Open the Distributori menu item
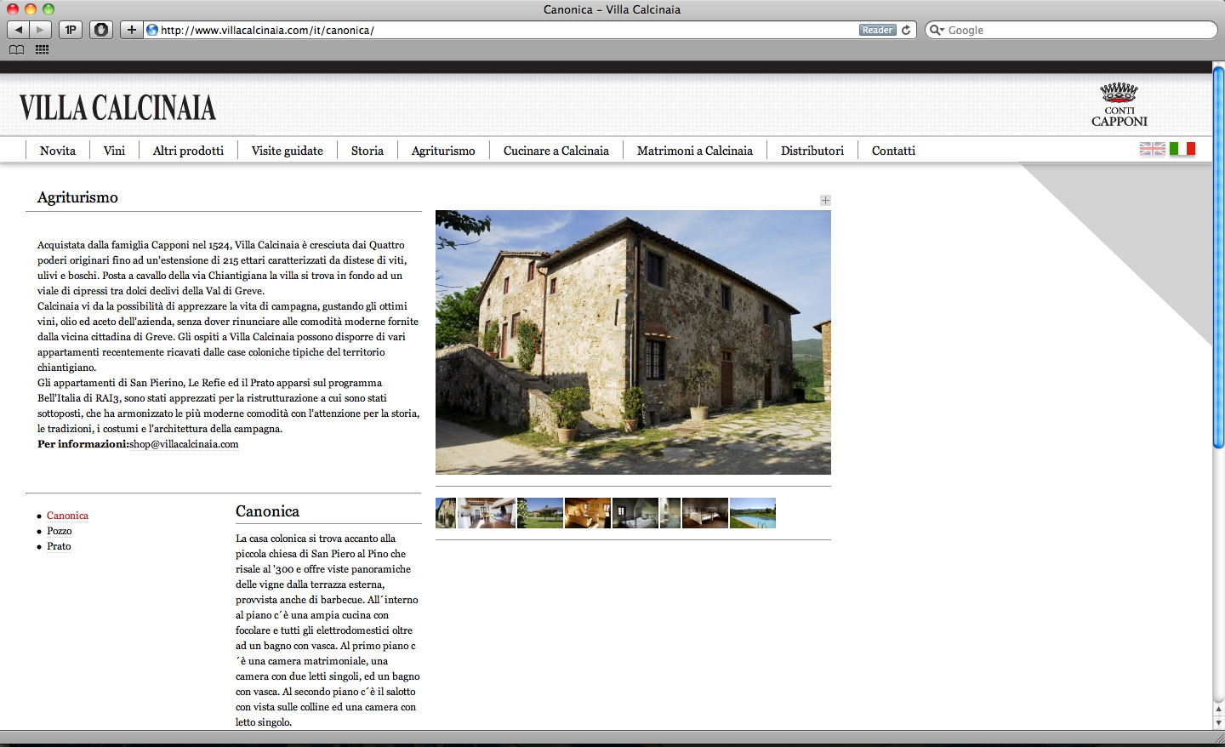Viewport: 1225px width, 747px height. click(x=812, y=151)
